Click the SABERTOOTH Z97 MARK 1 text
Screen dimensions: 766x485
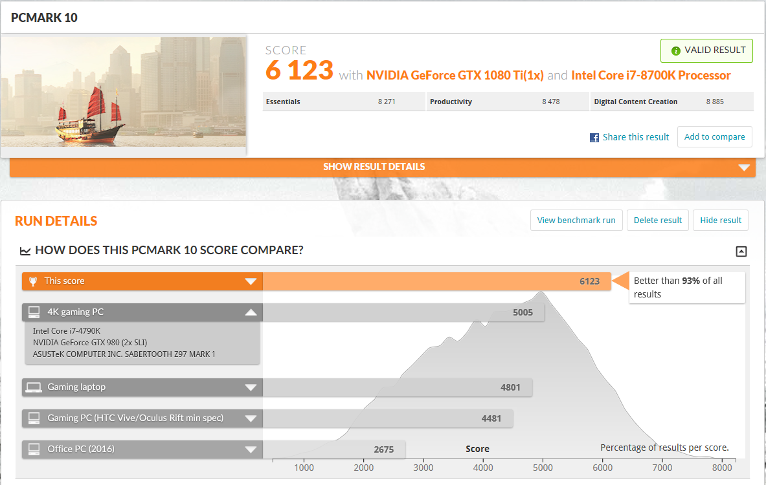point(170,354)
